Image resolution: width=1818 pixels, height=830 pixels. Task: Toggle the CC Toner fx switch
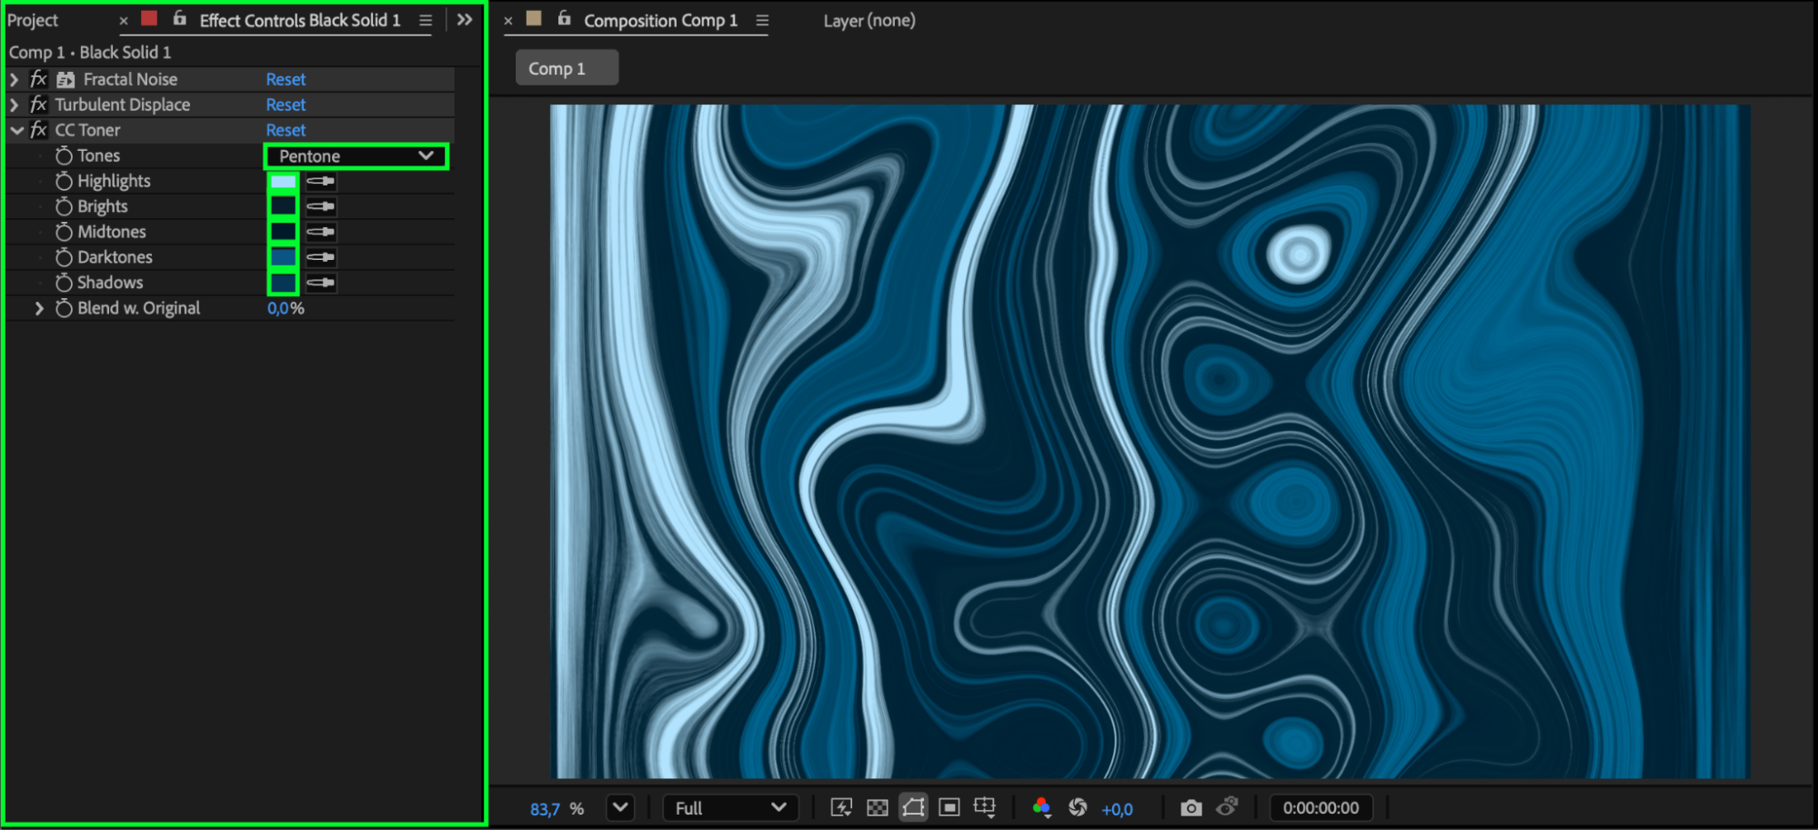pyautogui.click(x=38, y=130)
